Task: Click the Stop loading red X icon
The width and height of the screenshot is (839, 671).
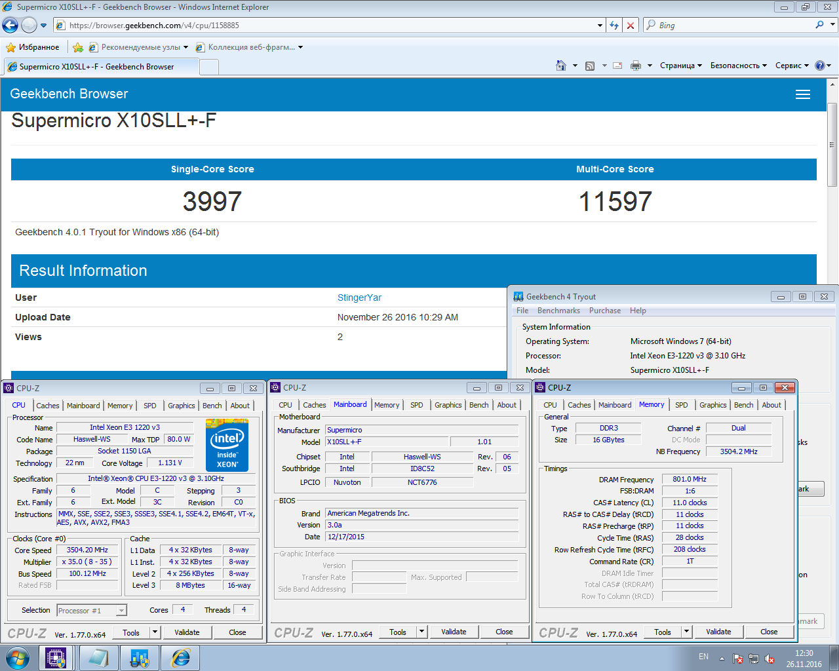Action: click(x=630, y=25)
